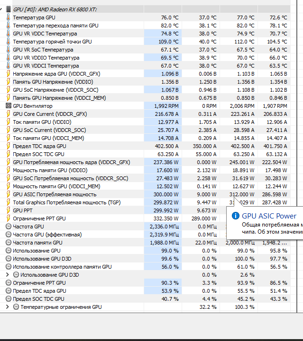Select the Ограничение PPT GPU watts row label
The width and height of the screenshot is (303, 341).
pos(39,219)
